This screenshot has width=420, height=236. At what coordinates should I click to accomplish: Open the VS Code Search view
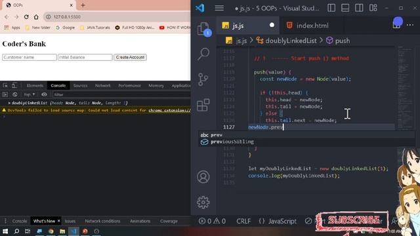[203, 54]
